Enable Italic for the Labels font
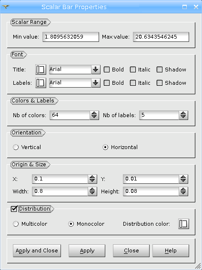202x270 pixels. click(133, 83)
